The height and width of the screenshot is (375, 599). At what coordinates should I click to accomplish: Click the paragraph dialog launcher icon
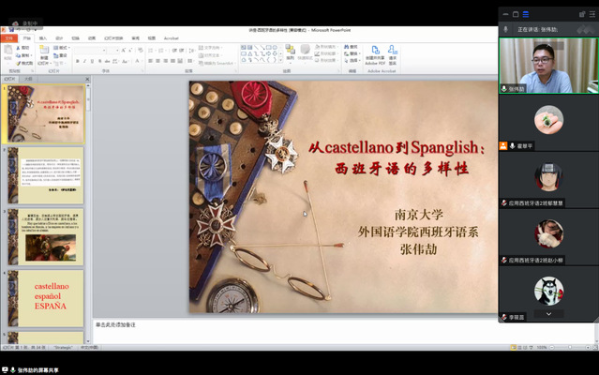click(235, 71)
